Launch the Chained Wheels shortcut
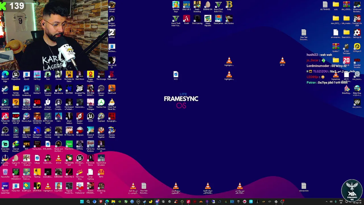364x205 pixels. (x=112, y=7)
